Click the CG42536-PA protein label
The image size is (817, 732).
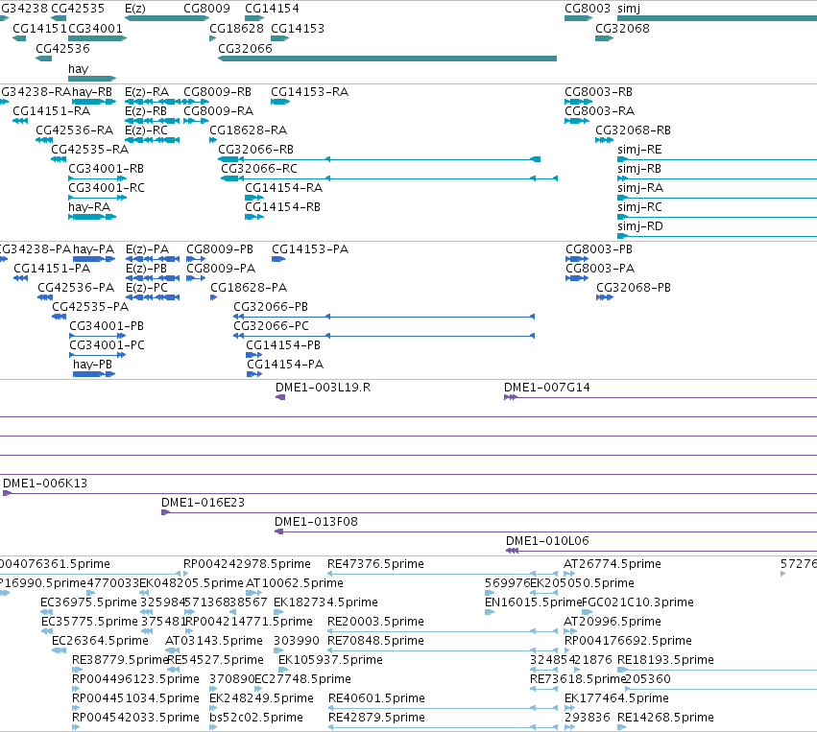[x=76, y=288]
